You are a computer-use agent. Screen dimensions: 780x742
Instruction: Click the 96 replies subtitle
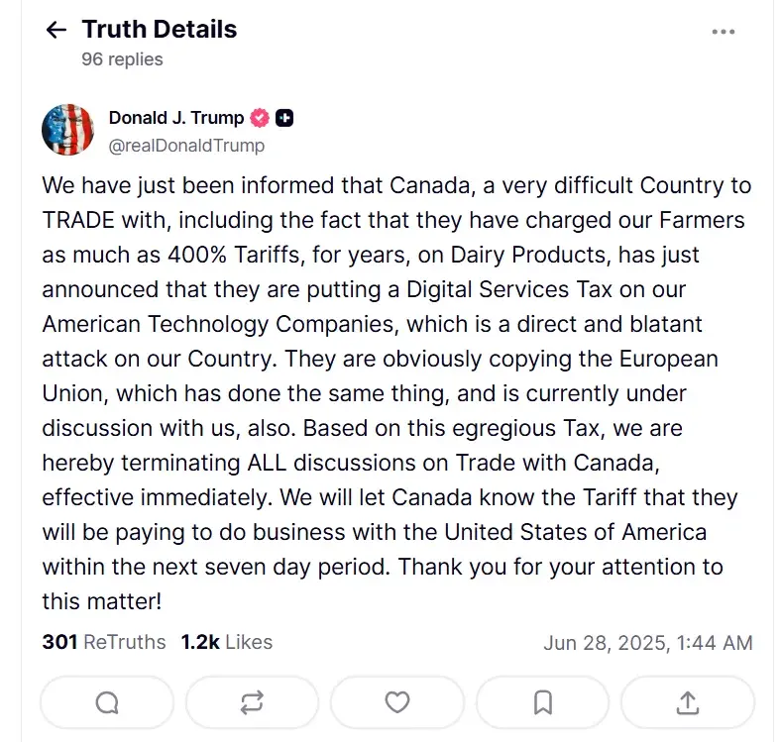point(122,59)
